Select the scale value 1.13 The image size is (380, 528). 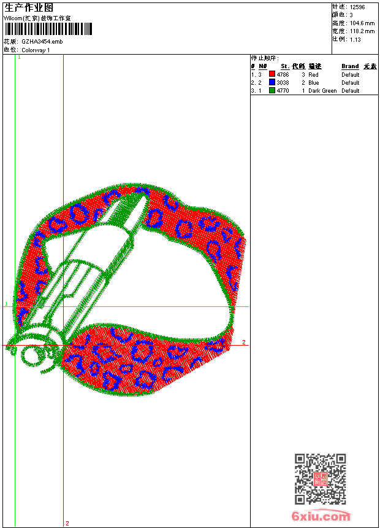point(355,39)
